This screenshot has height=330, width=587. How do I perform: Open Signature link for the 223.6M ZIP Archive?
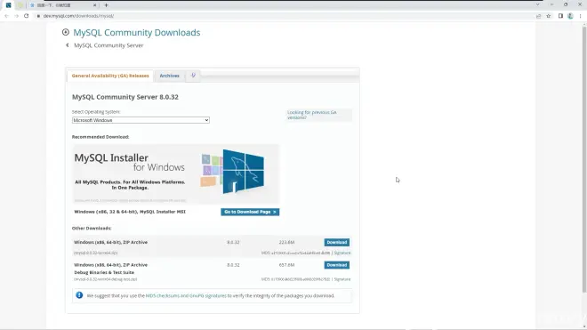pyautogui.click(x=342, y=253)
